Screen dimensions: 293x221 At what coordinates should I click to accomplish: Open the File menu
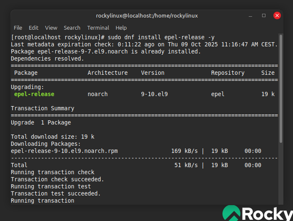18,28
